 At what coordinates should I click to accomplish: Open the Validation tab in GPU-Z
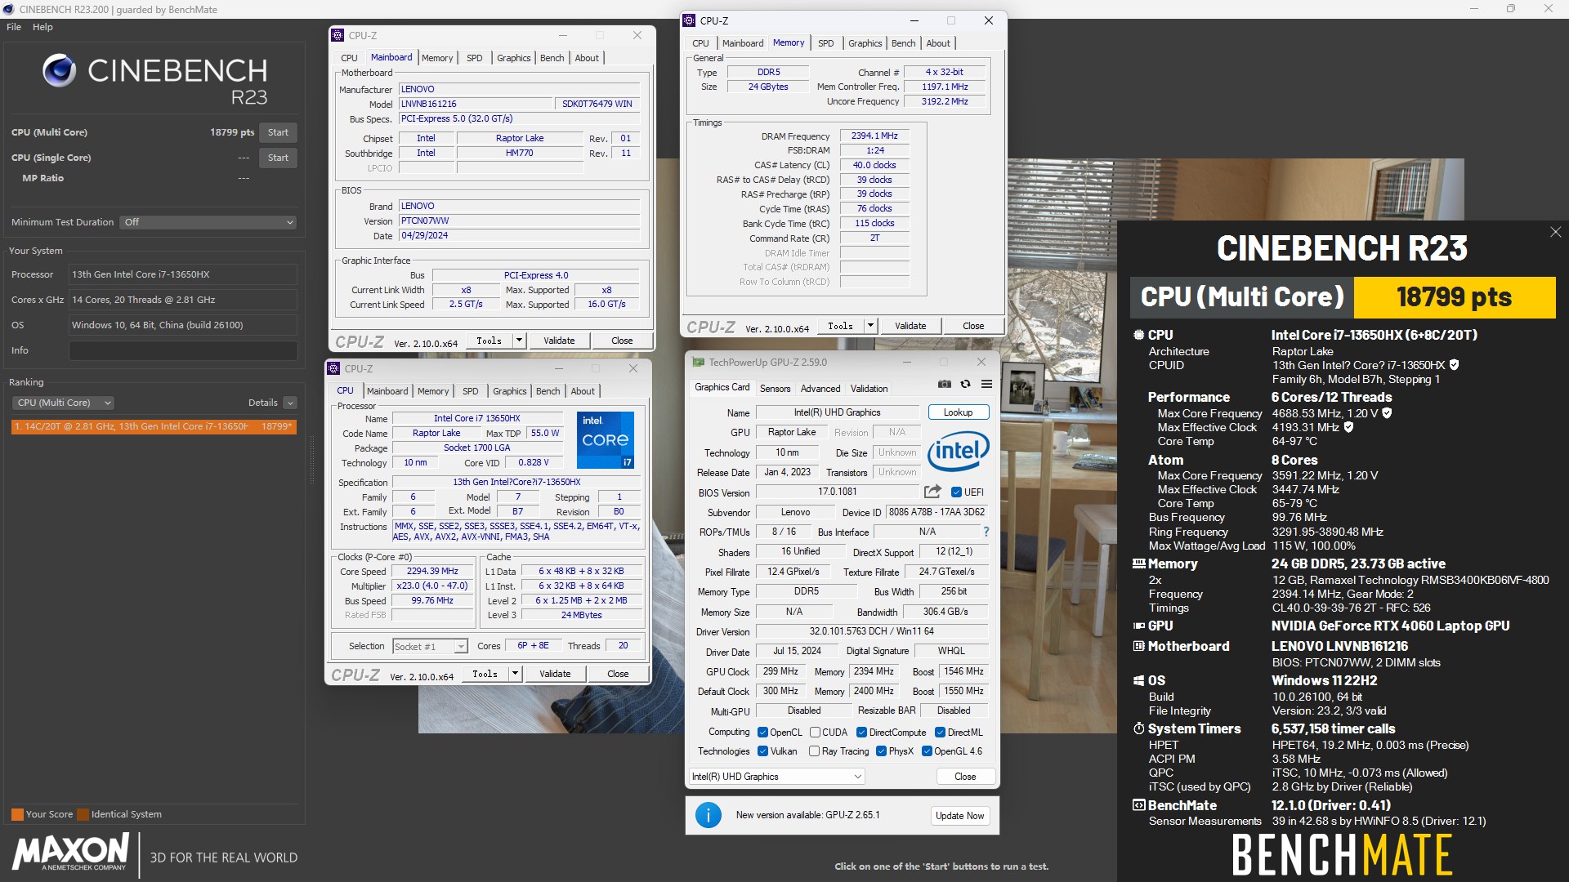point(869,389)
